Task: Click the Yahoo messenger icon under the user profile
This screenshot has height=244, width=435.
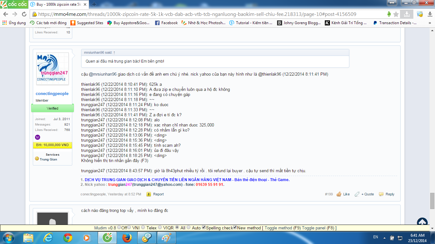Action: [37, 137]
